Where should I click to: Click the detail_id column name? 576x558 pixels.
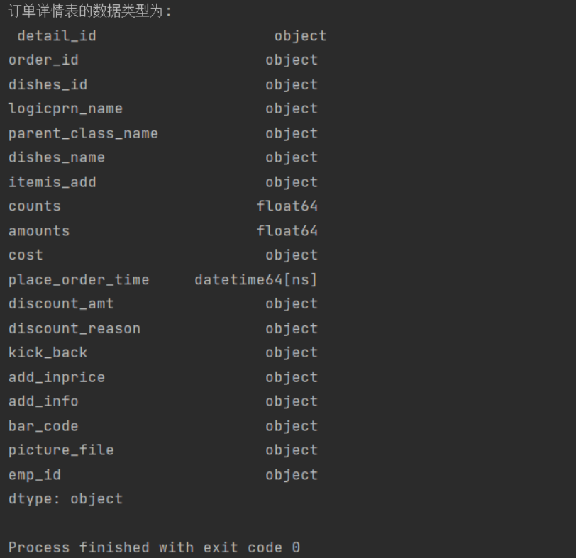tap(57, 36)
